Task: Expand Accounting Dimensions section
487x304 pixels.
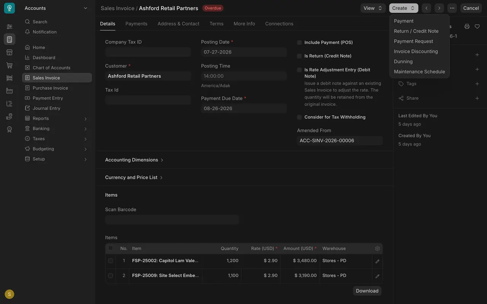Action: [x=134, y=160]
